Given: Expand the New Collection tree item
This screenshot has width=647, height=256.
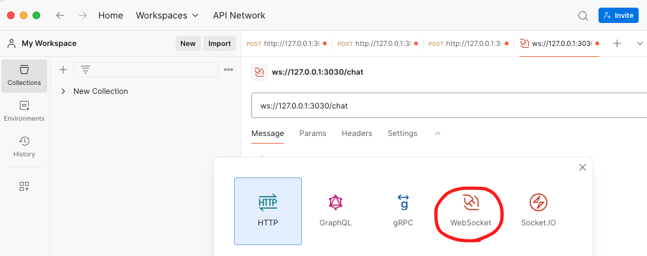Looking at the screenshot, I should (63, 91).
